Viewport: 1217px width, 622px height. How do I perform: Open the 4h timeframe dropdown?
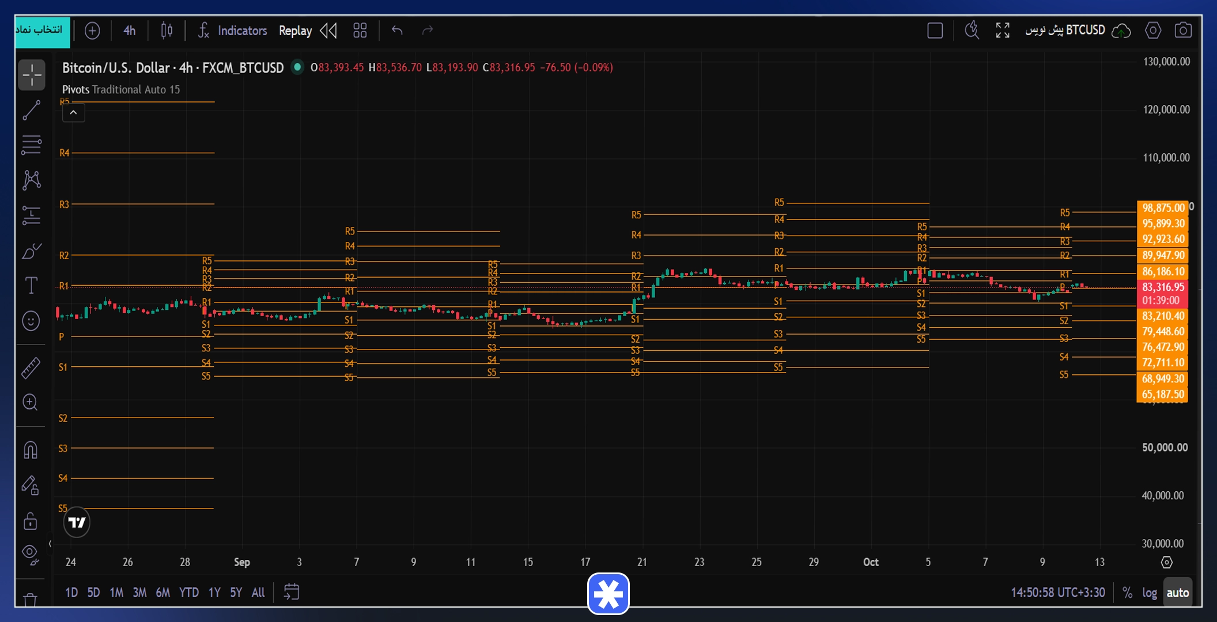(x=130, y=31)
